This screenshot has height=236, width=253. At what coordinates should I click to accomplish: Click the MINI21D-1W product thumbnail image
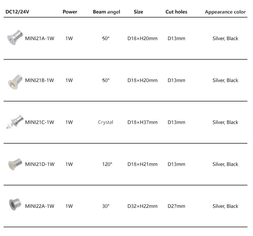click(15, 164)
